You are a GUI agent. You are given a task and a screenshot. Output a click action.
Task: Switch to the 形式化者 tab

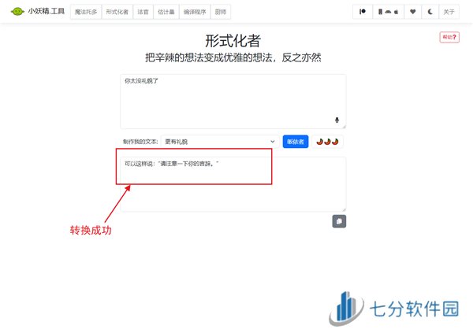(x=117, y=12)
